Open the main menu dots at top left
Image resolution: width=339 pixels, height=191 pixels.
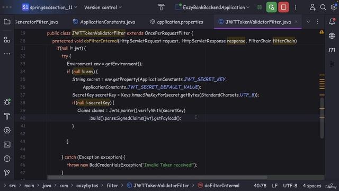(7, 7)
